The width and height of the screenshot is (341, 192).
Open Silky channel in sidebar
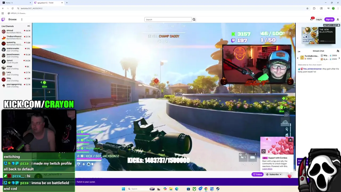coord(16,79)
